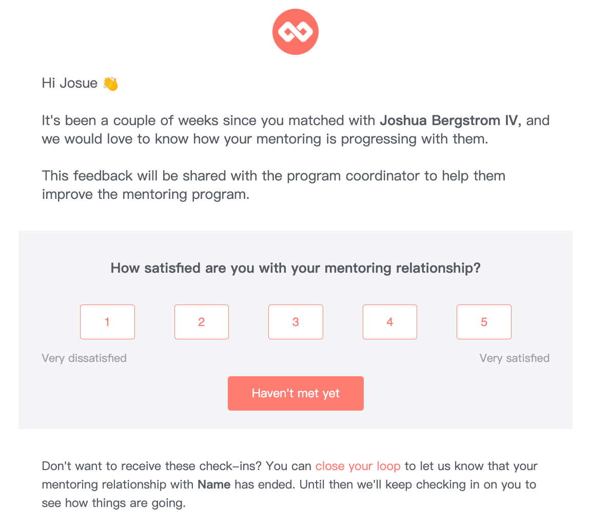Click the Very dissatisfied label

[x=84, y=358]
